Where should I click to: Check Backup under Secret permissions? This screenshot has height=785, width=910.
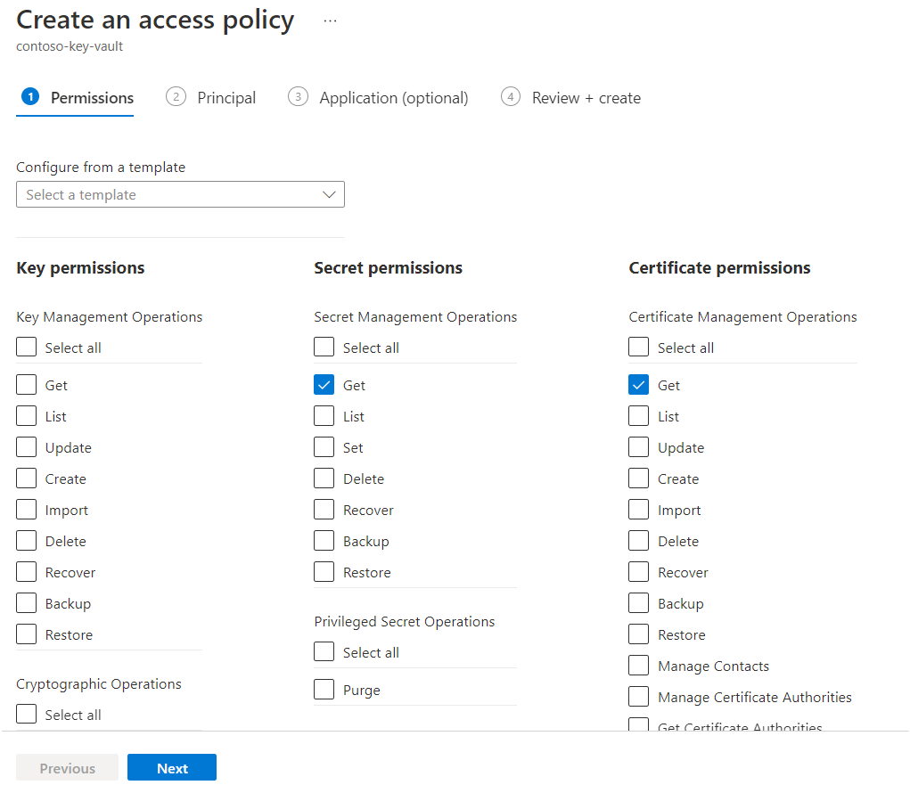[324, 541]
